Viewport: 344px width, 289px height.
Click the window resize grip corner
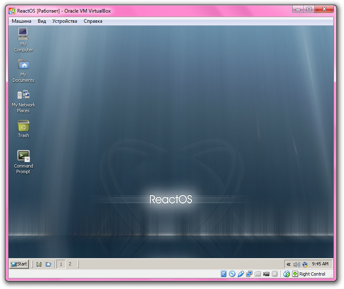click(x=331, y=276)
